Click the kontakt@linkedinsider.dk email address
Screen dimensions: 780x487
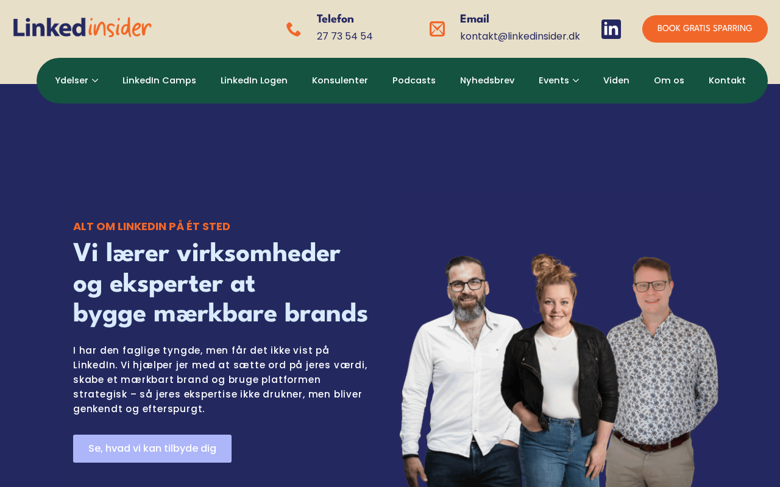coord(520,37)
